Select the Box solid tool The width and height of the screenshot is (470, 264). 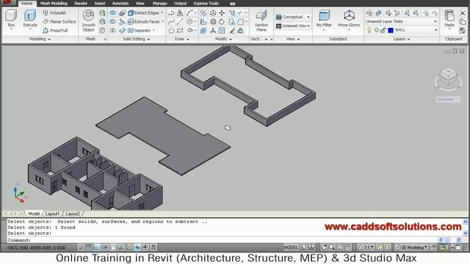(x=11, y=18)
